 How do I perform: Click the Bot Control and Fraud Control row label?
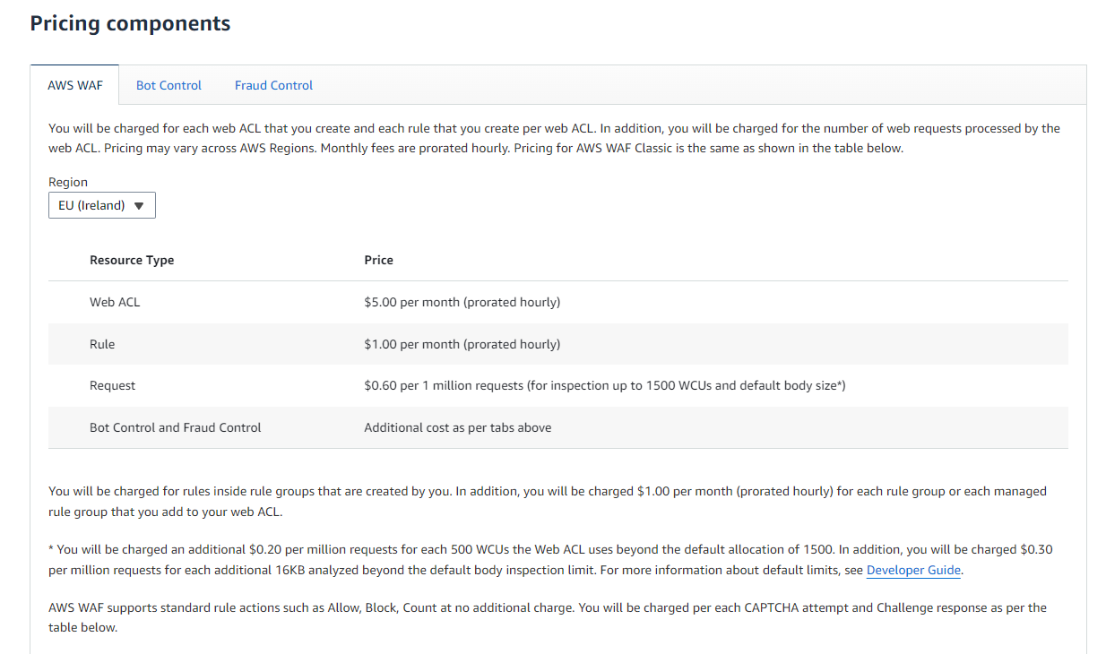click(175, 427)
